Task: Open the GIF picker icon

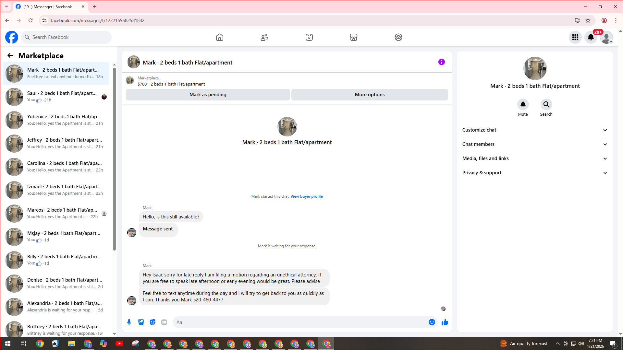Action: tap(164, 322)
